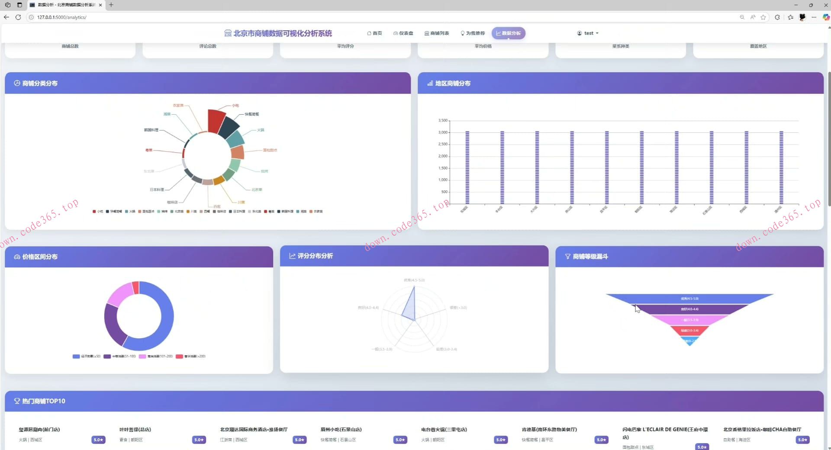Click the pink 101-200 legend swatch
This screenshot has width=831, height=450.
tap(142, 357)
